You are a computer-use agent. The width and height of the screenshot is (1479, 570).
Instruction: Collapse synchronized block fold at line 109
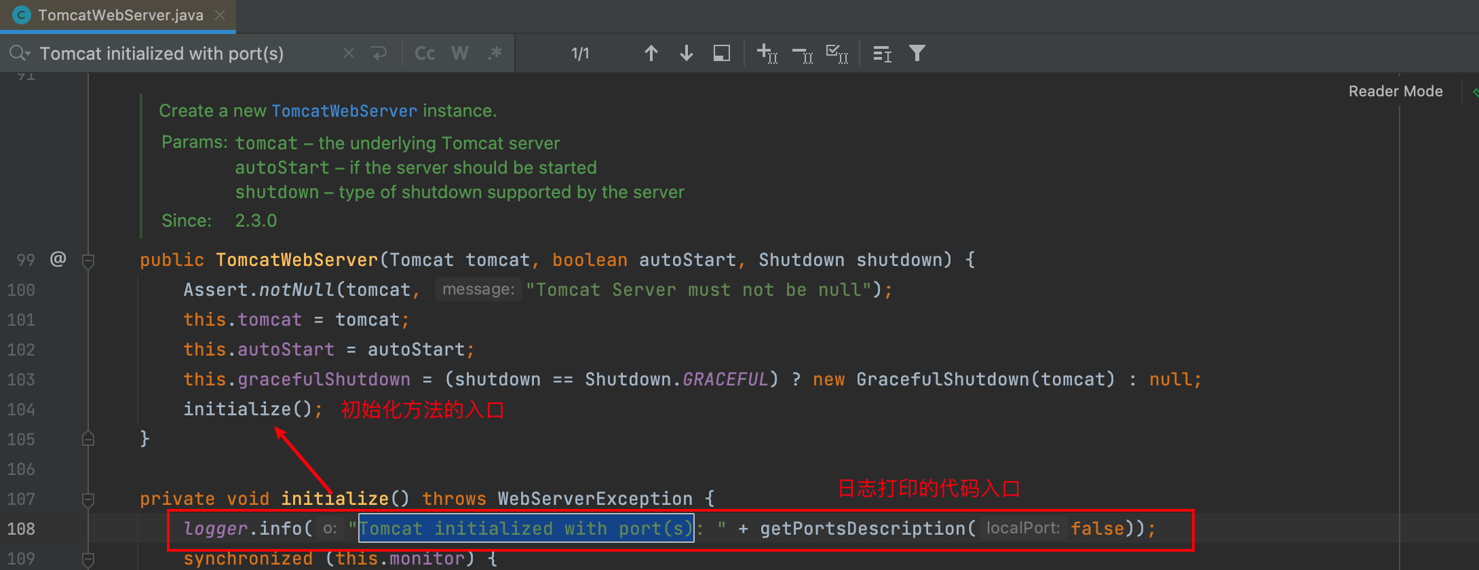point(88,560)
